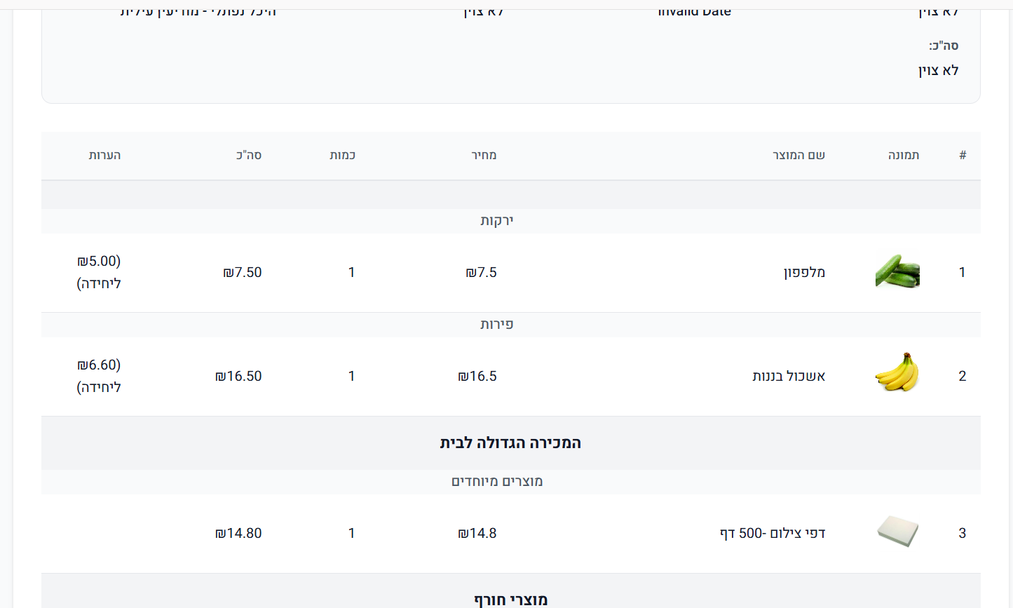Click the שם המוצר column header
Screen dimensions: 1013x608
click(798, 155)
